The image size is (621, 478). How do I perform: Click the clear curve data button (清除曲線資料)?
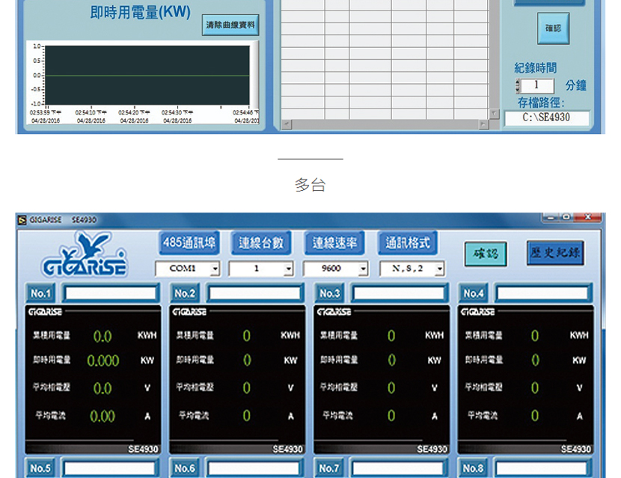pyautogui.click(x=230, y=25)
